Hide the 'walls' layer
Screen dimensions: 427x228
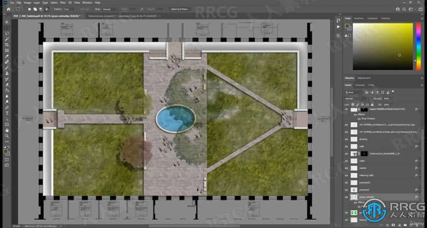click(346, 146)
